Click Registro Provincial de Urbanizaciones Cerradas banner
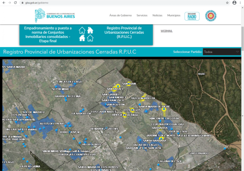Image resolution: width=244 pixels, height=171 pixels. [124, 32]
